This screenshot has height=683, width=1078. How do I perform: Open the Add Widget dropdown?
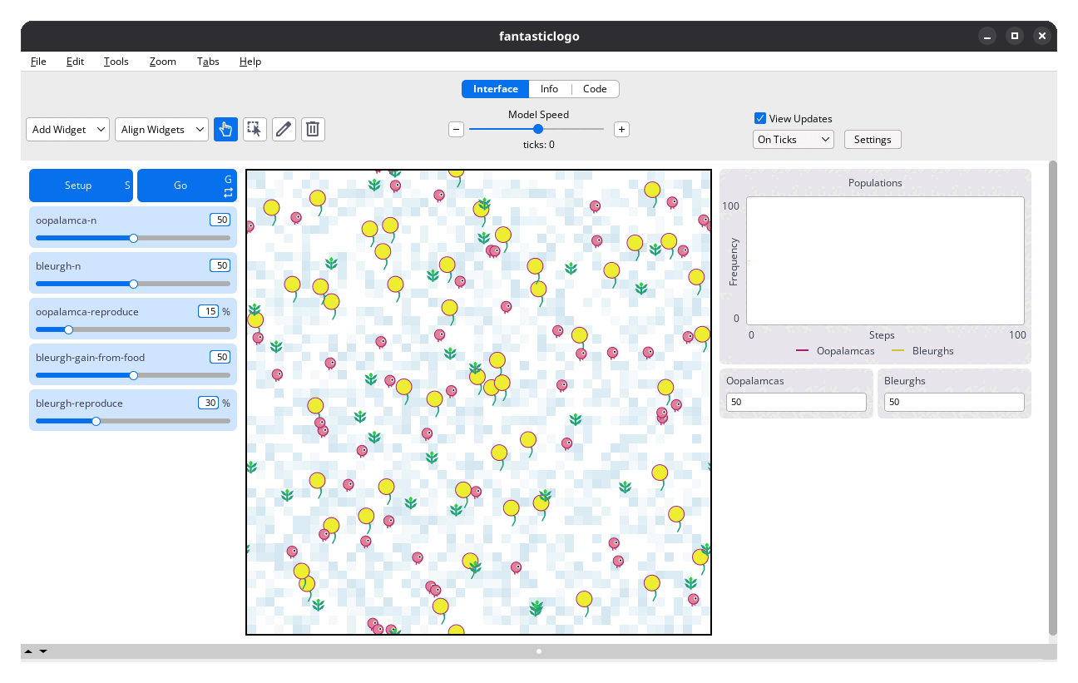68,129
